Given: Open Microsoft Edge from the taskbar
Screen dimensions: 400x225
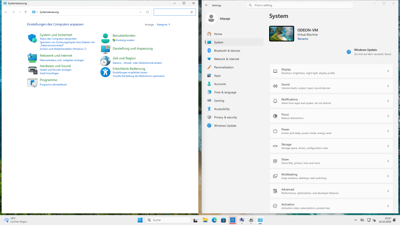Looking at the screenshot, I should [214, 220].
